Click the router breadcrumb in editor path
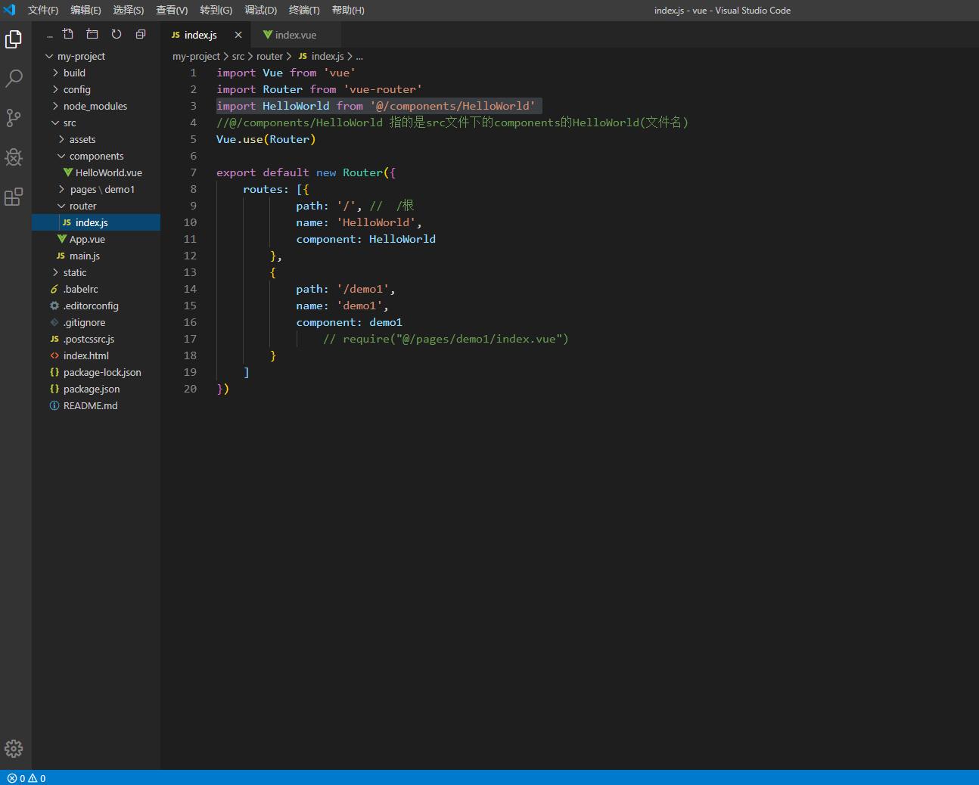Image resolution: width=979 pixels, height=785 pixels. tap(269, 56)
